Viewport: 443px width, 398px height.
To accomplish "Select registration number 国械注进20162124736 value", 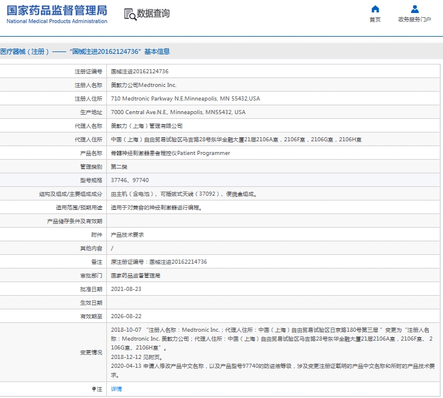I will tap(139, 72).
